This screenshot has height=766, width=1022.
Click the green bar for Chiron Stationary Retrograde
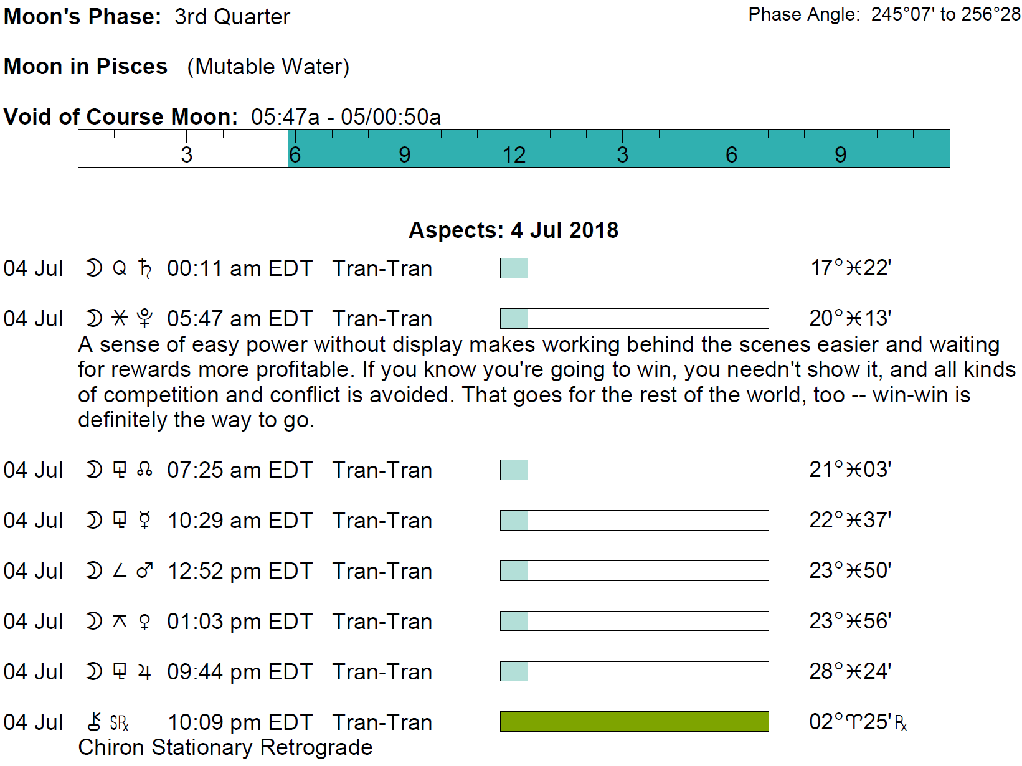(x=634, y=722)
